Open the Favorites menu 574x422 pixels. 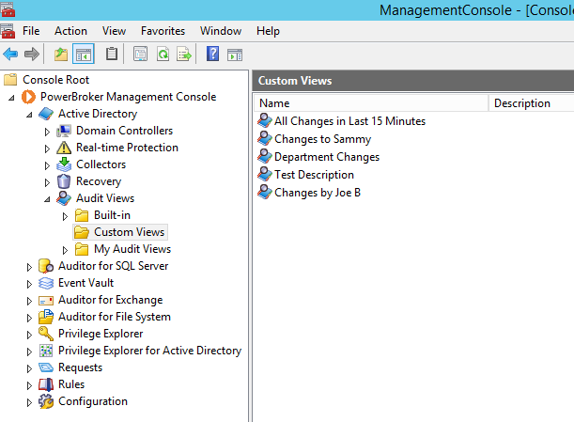163,31
